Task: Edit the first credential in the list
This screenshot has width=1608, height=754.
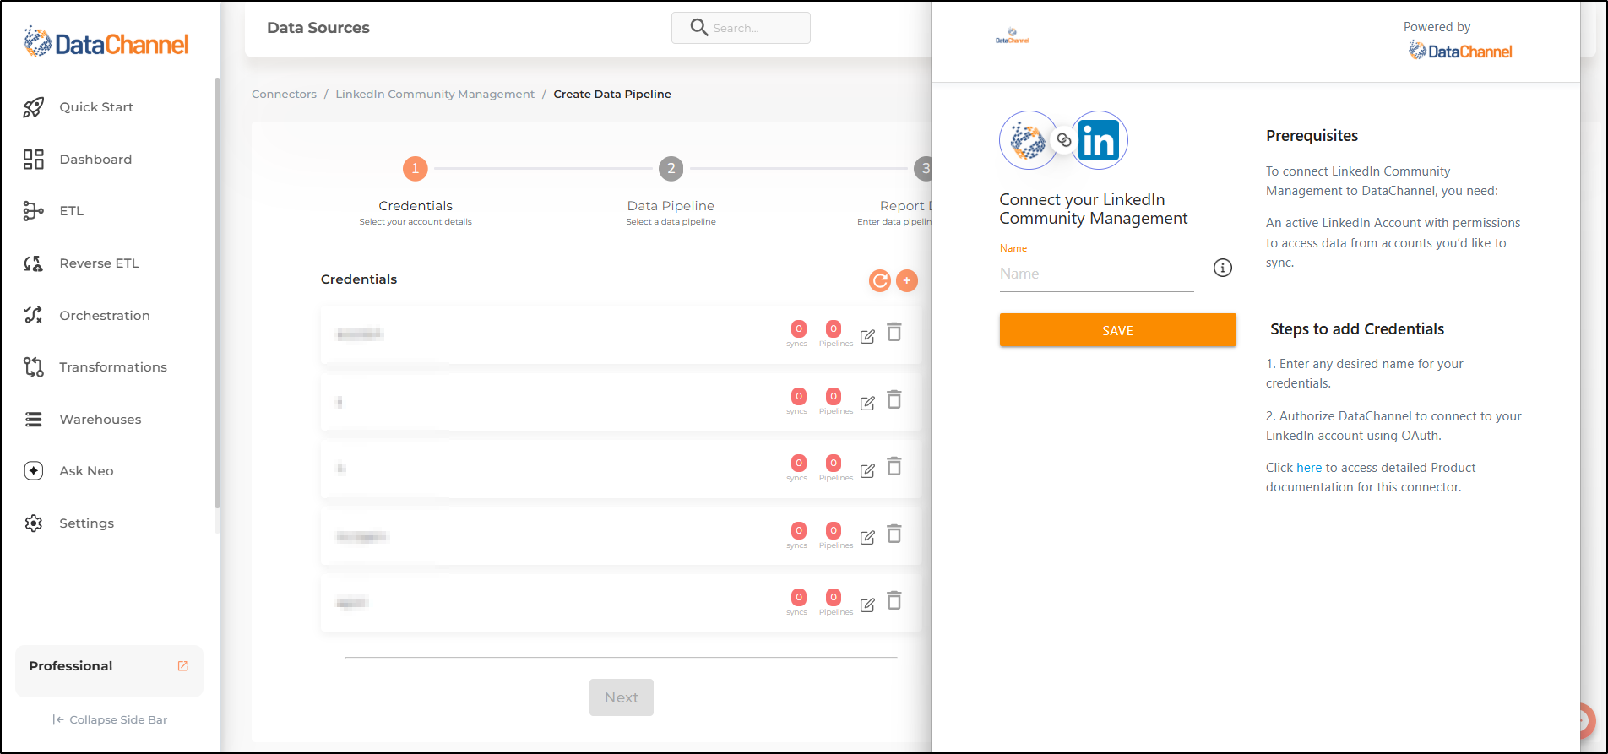Action: click(867, 337)
